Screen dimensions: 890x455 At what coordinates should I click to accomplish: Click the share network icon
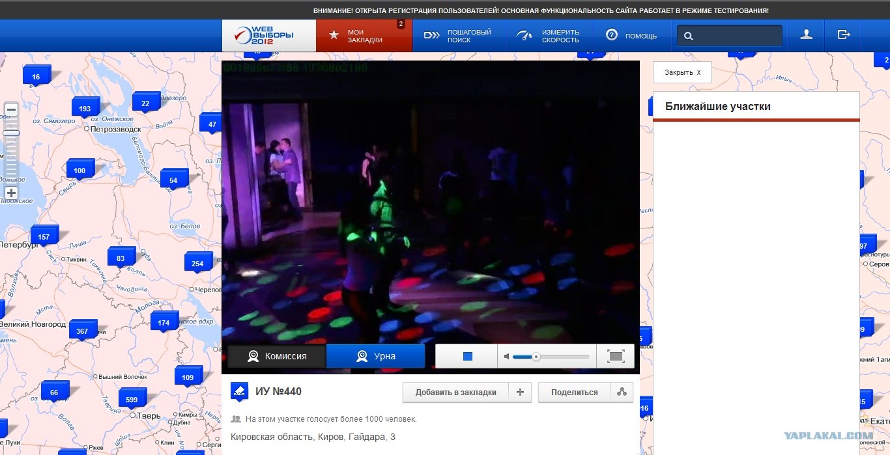[622, 393]
